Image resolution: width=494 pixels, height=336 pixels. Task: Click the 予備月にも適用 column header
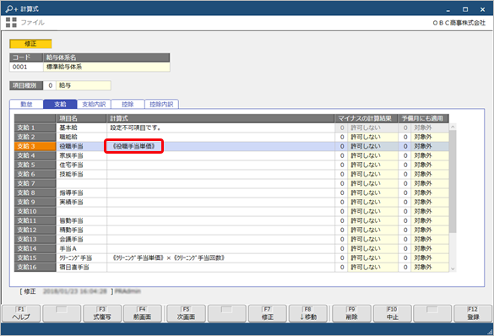pyautogui.click(x=423, y=118)
